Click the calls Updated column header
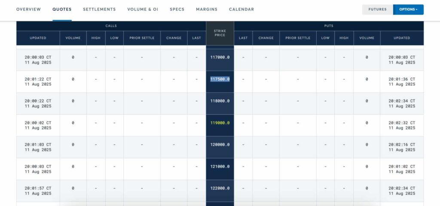Image resolution: width=440 pixels, height=206 pixels. click(x=38, y=38)
